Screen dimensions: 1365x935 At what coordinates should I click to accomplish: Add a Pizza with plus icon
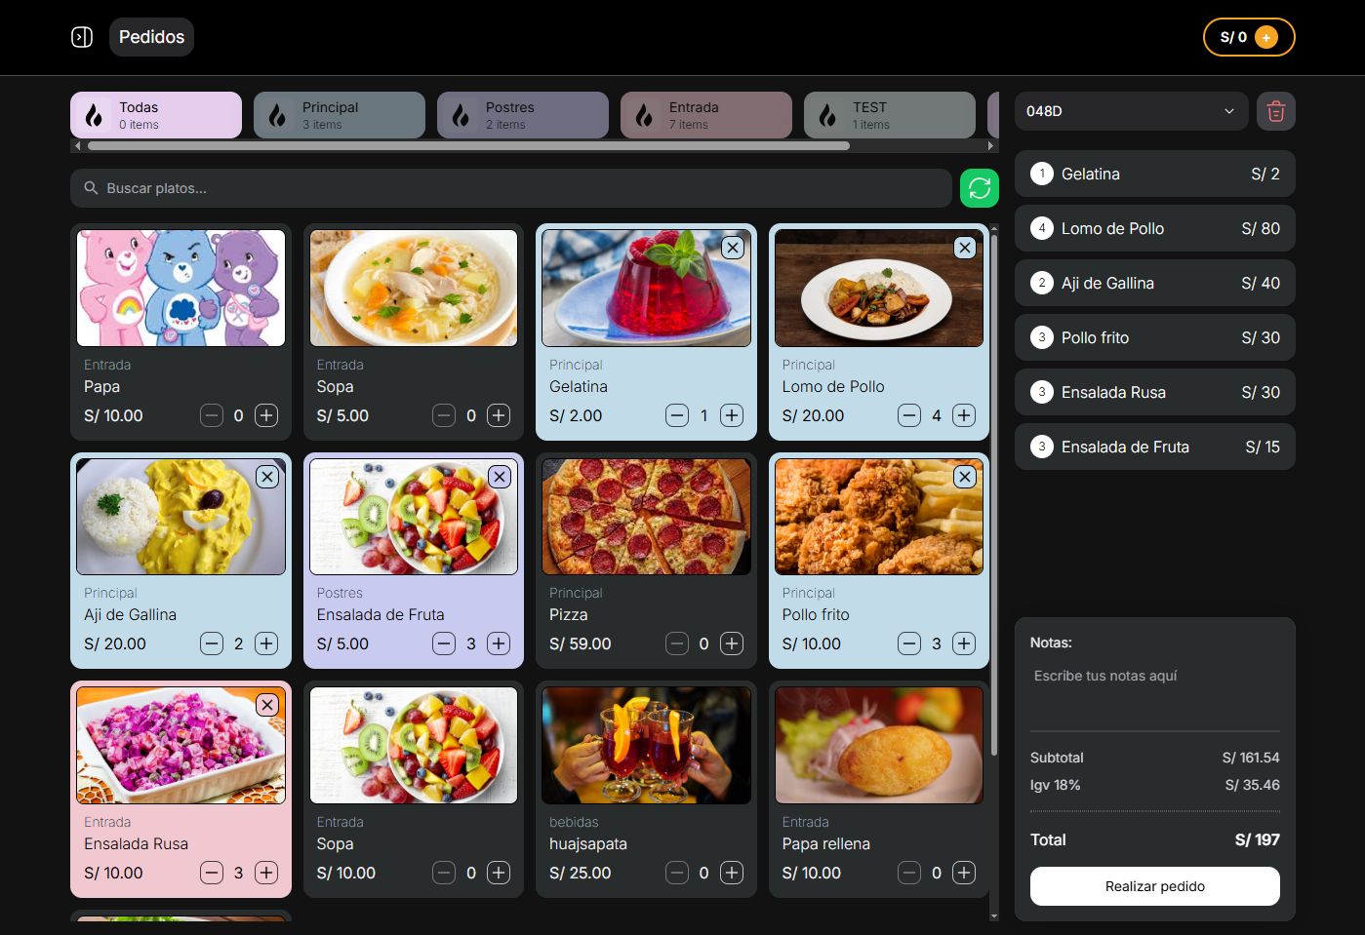click(732, 643)
